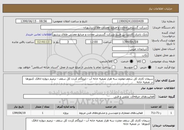Select the خدمت radio button
The image size is (184, 130).
[131, 61]
